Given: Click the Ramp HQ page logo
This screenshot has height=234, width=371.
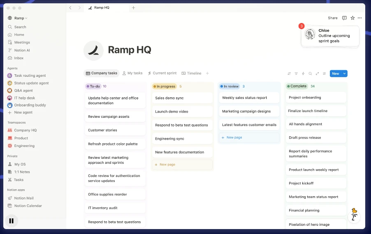Looking at the screenshot, I should [93, 50].
